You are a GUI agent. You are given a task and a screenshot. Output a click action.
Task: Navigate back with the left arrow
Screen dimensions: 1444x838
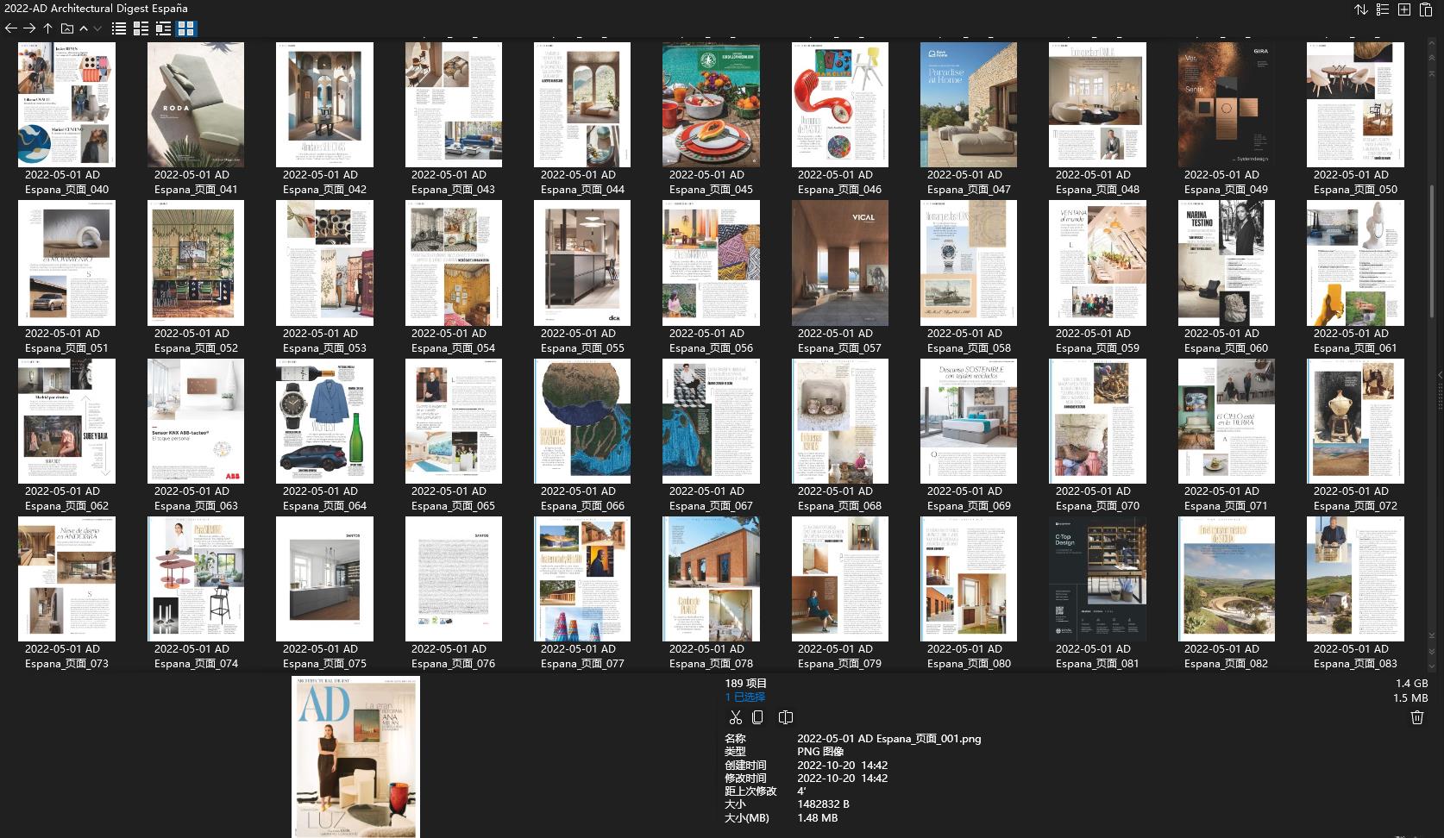click(x=10, y=28)
